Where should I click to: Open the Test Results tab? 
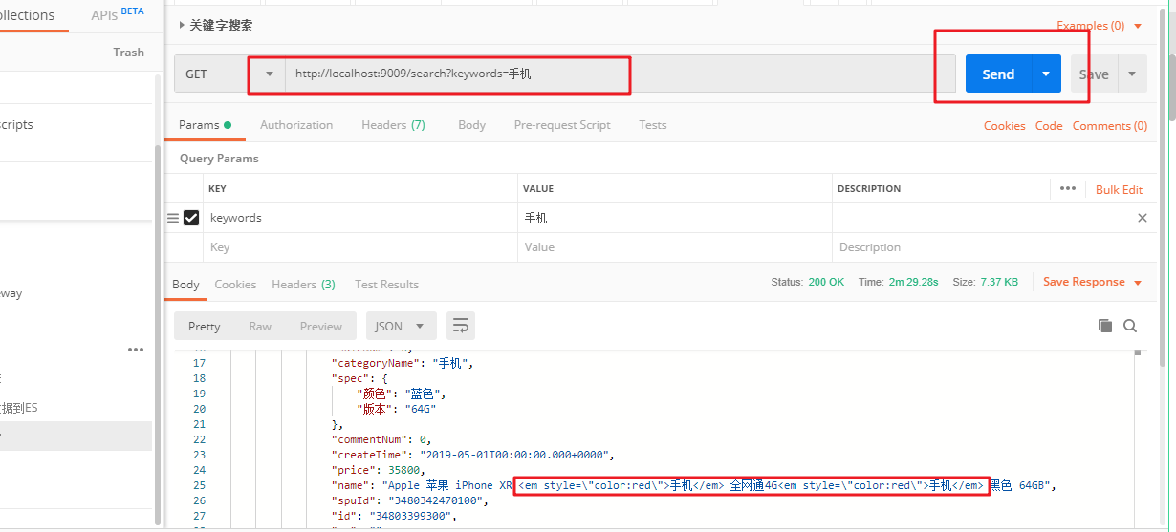point(386,285)
